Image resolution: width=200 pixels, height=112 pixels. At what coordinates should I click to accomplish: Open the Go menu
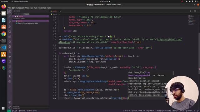pos(32,8)
